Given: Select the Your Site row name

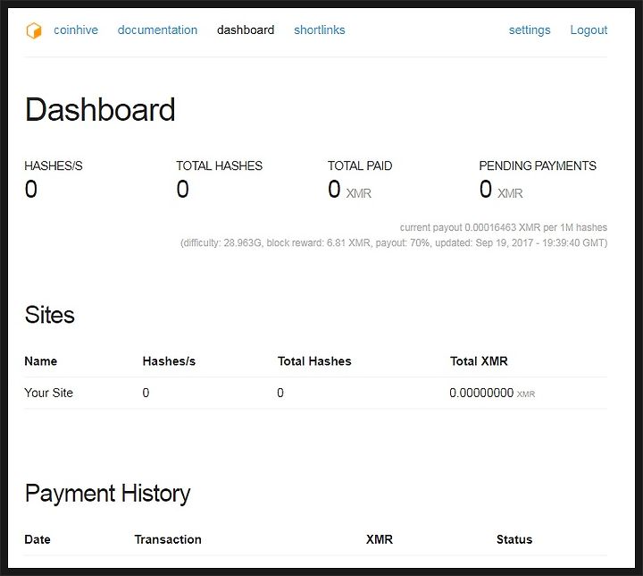Looking at the screenshot, I should coord(49,393).
